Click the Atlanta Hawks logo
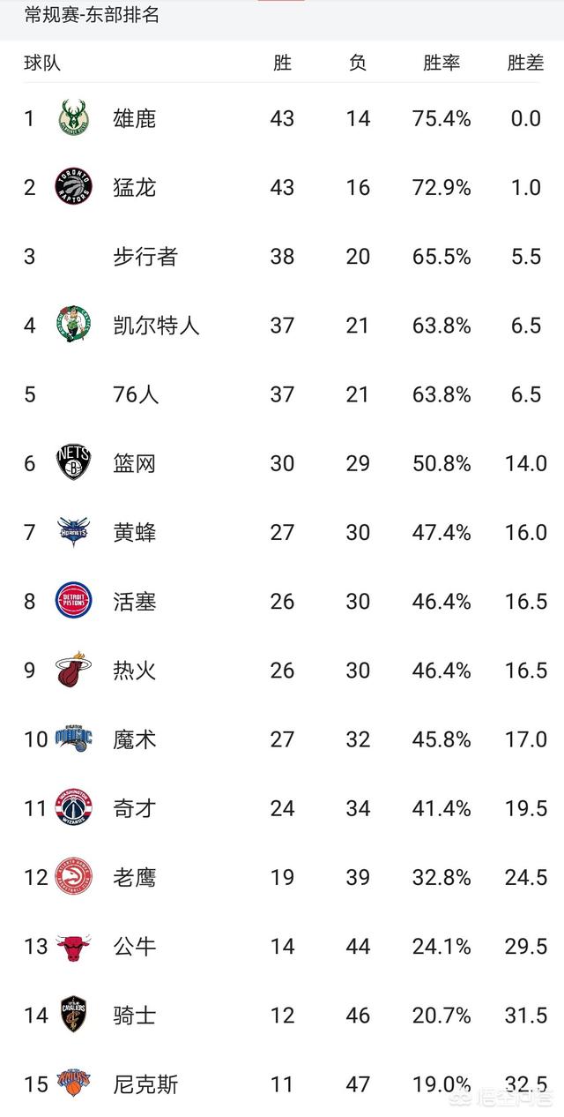 tap(74, 877)
